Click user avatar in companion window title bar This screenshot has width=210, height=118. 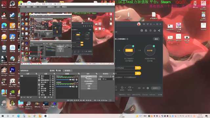click(138, 24)
